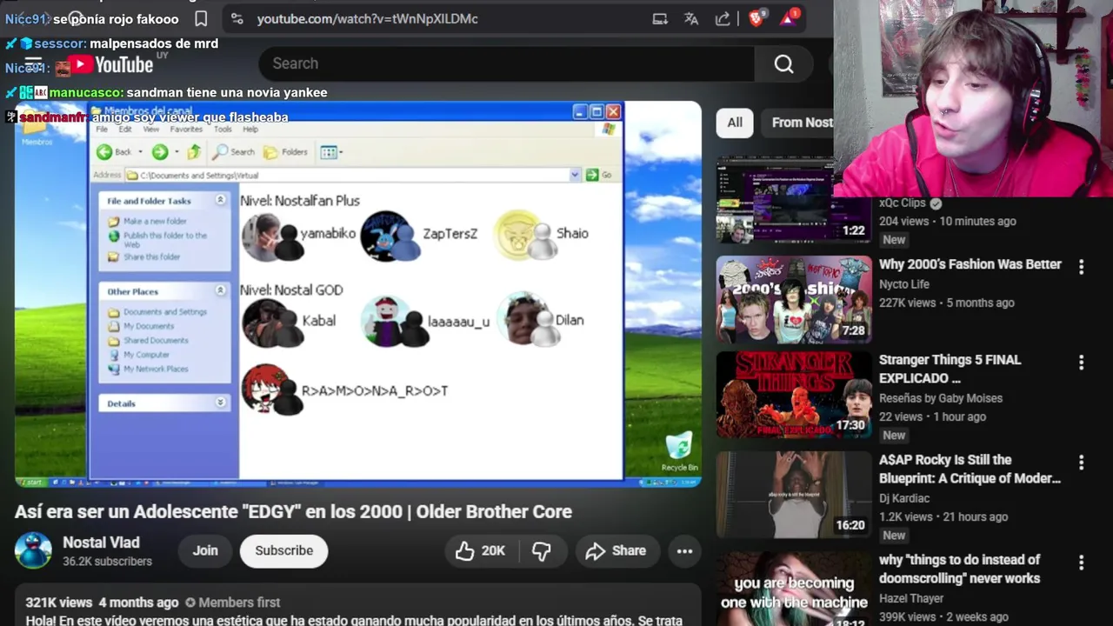Viewport: 1113px width, 626px height.
Task: Open the Favorites menu in Explorer
Action: 186,129
